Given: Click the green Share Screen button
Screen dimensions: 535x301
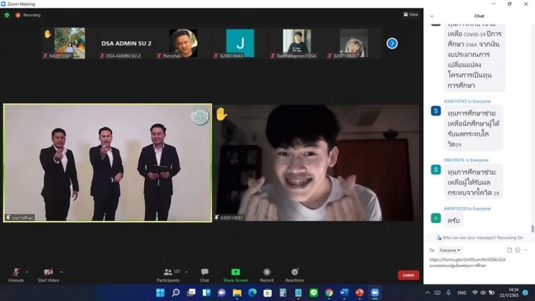Looking at the screenshot, I should click(x=235, y=275).
